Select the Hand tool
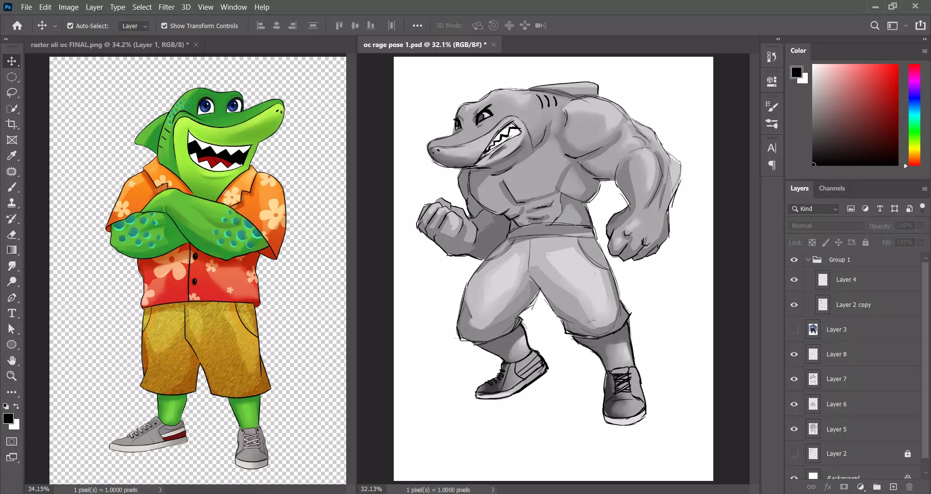This screenshot has width=931, height=494. tap(12, 360)
